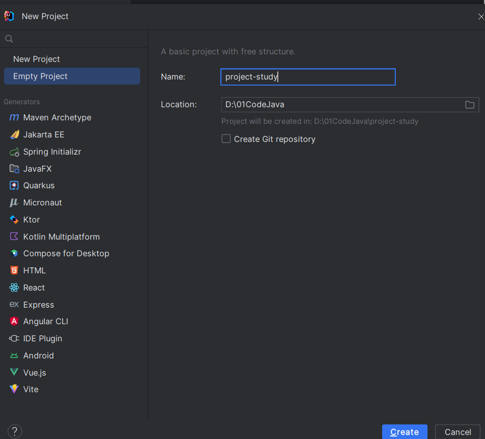Viewport: 485px width, 439px height.
Task: Select New Project in the left list
Action: click(72, 59)
